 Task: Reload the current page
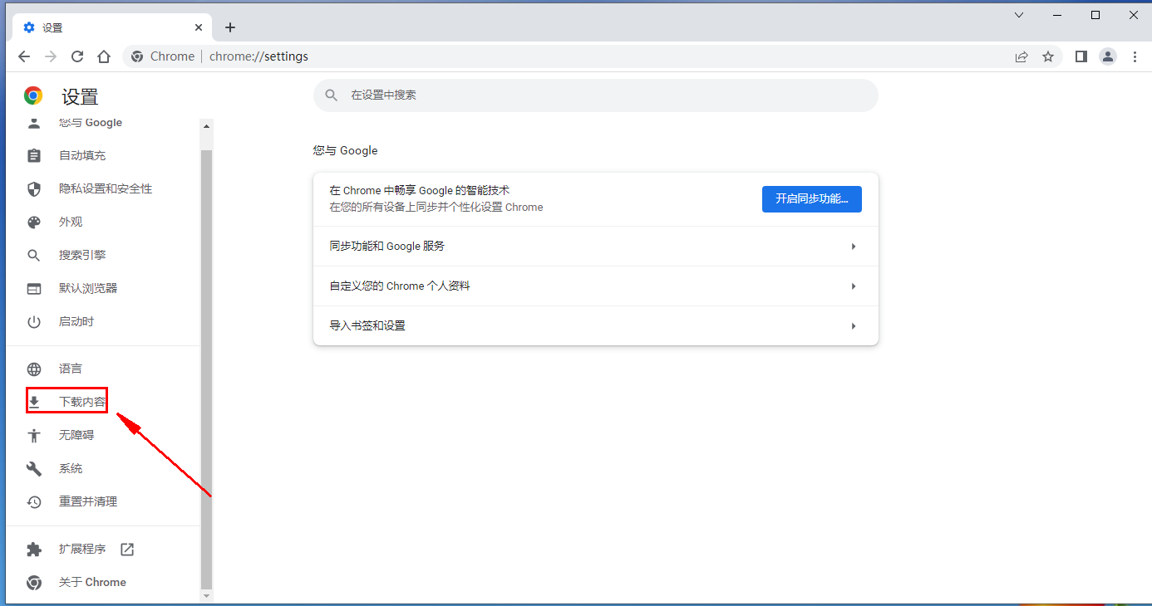click(77, 56)
